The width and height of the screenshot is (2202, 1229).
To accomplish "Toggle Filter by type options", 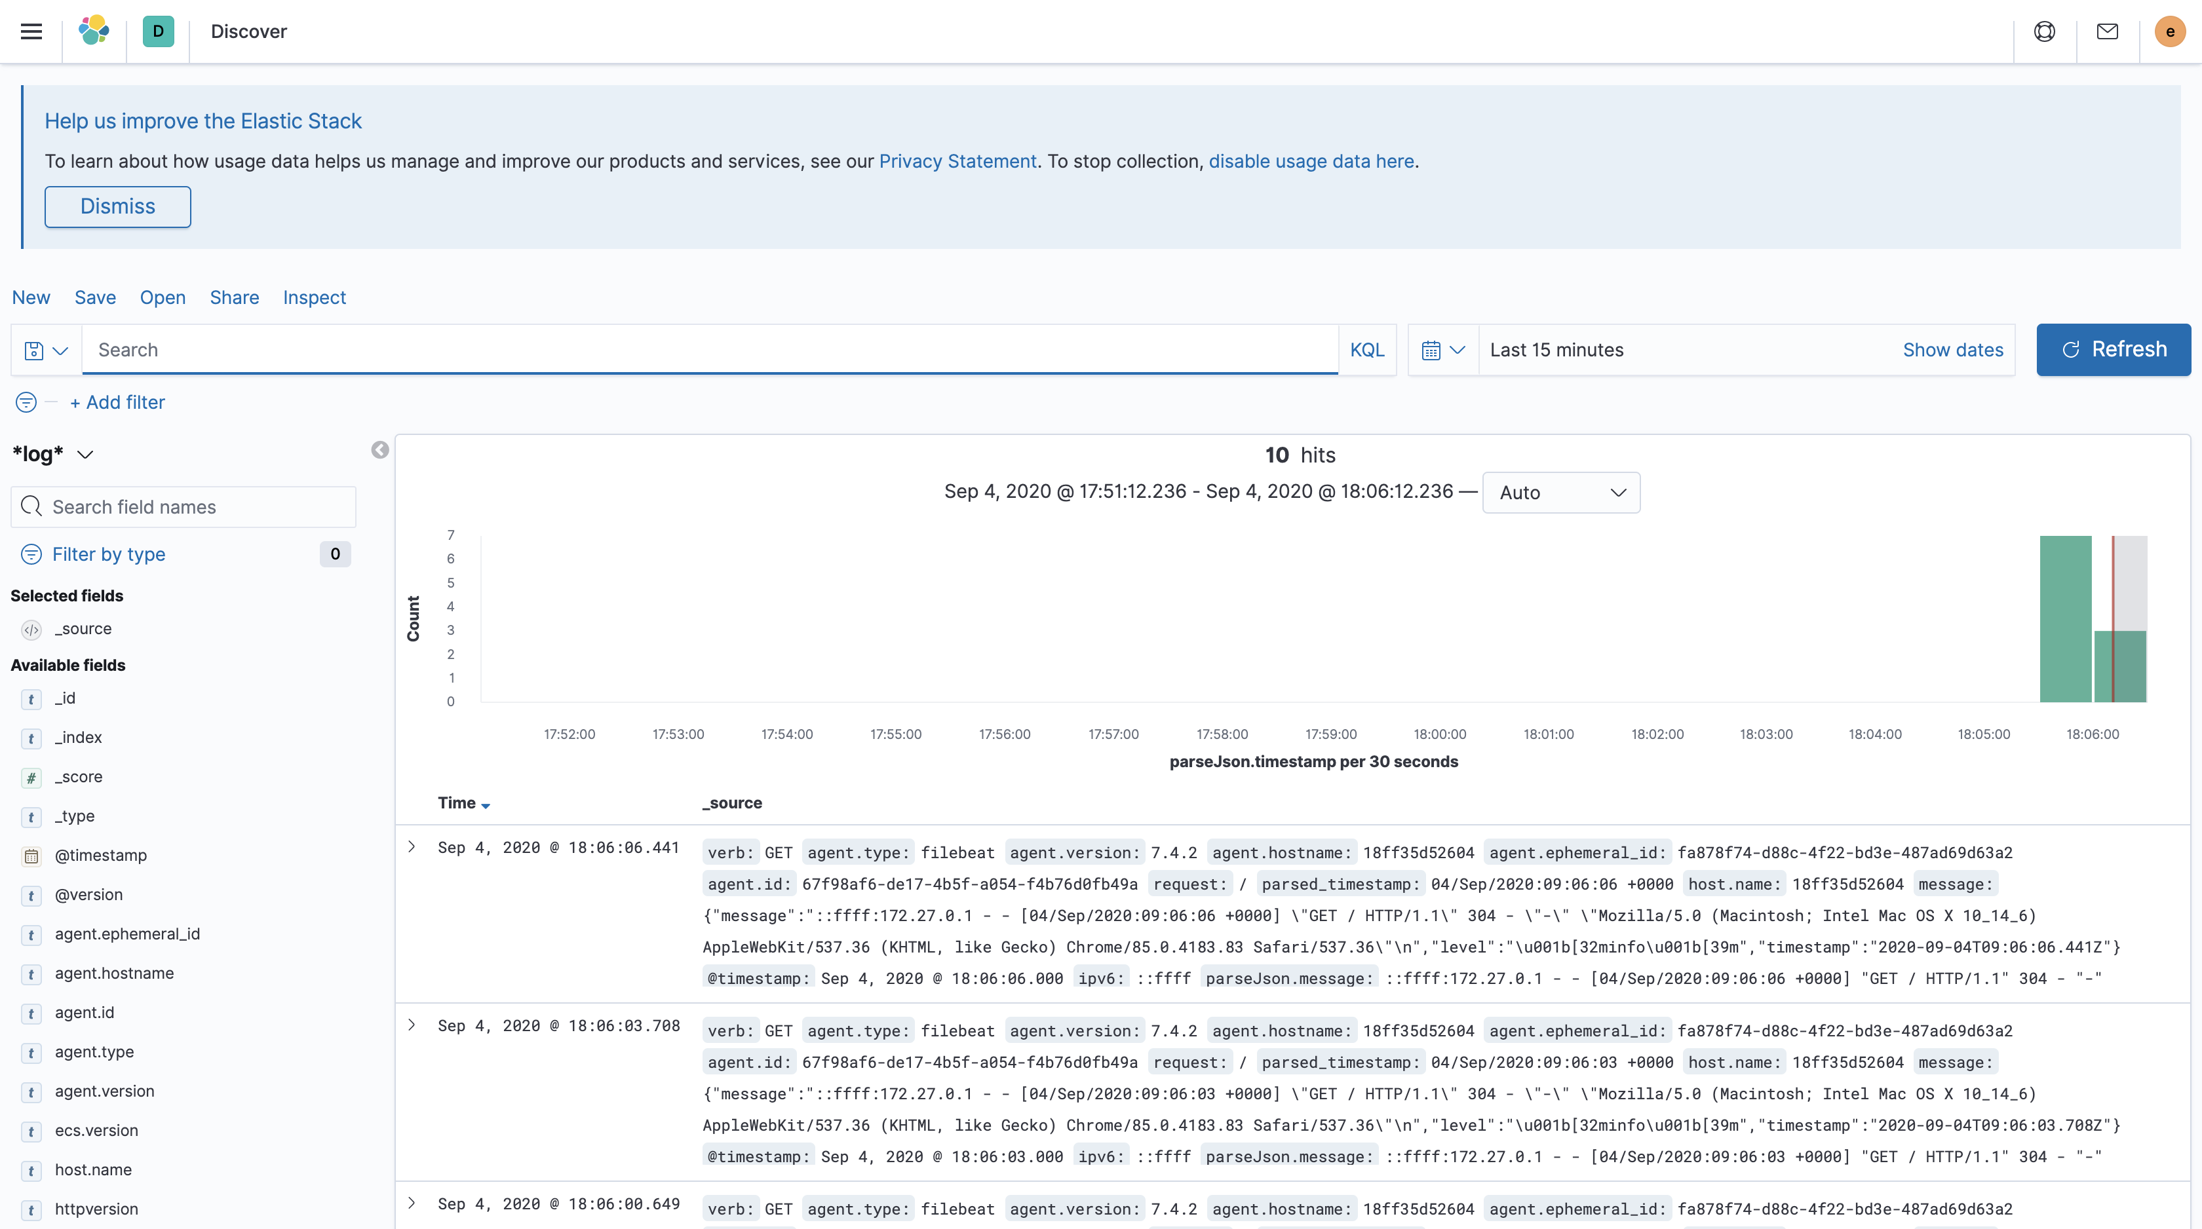I will pos(109,554).
